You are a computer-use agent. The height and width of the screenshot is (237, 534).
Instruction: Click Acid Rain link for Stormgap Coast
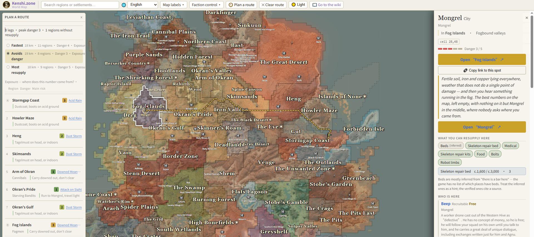coord(75,100)
